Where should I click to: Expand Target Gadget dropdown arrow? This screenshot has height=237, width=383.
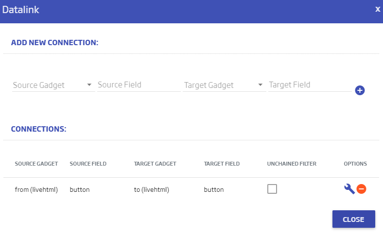tap(260, 85)
